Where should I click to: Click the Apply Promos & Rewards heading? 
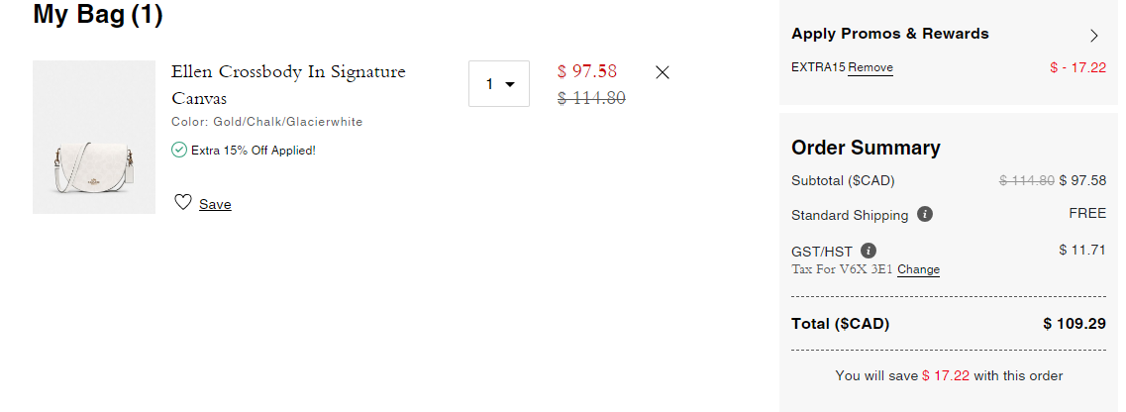click(x=889, y=34)
